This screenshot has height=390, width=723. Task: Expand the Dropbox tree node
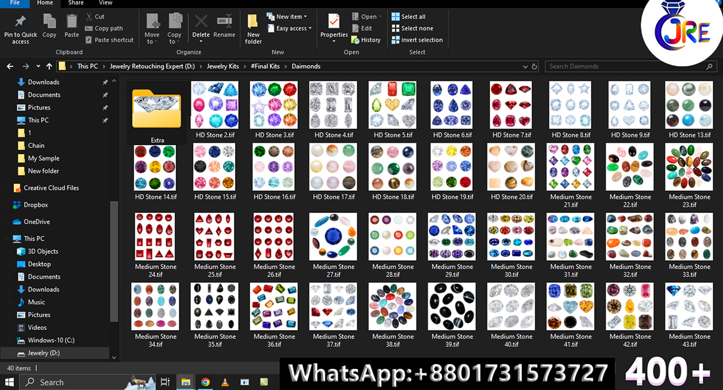click(6, 205)
